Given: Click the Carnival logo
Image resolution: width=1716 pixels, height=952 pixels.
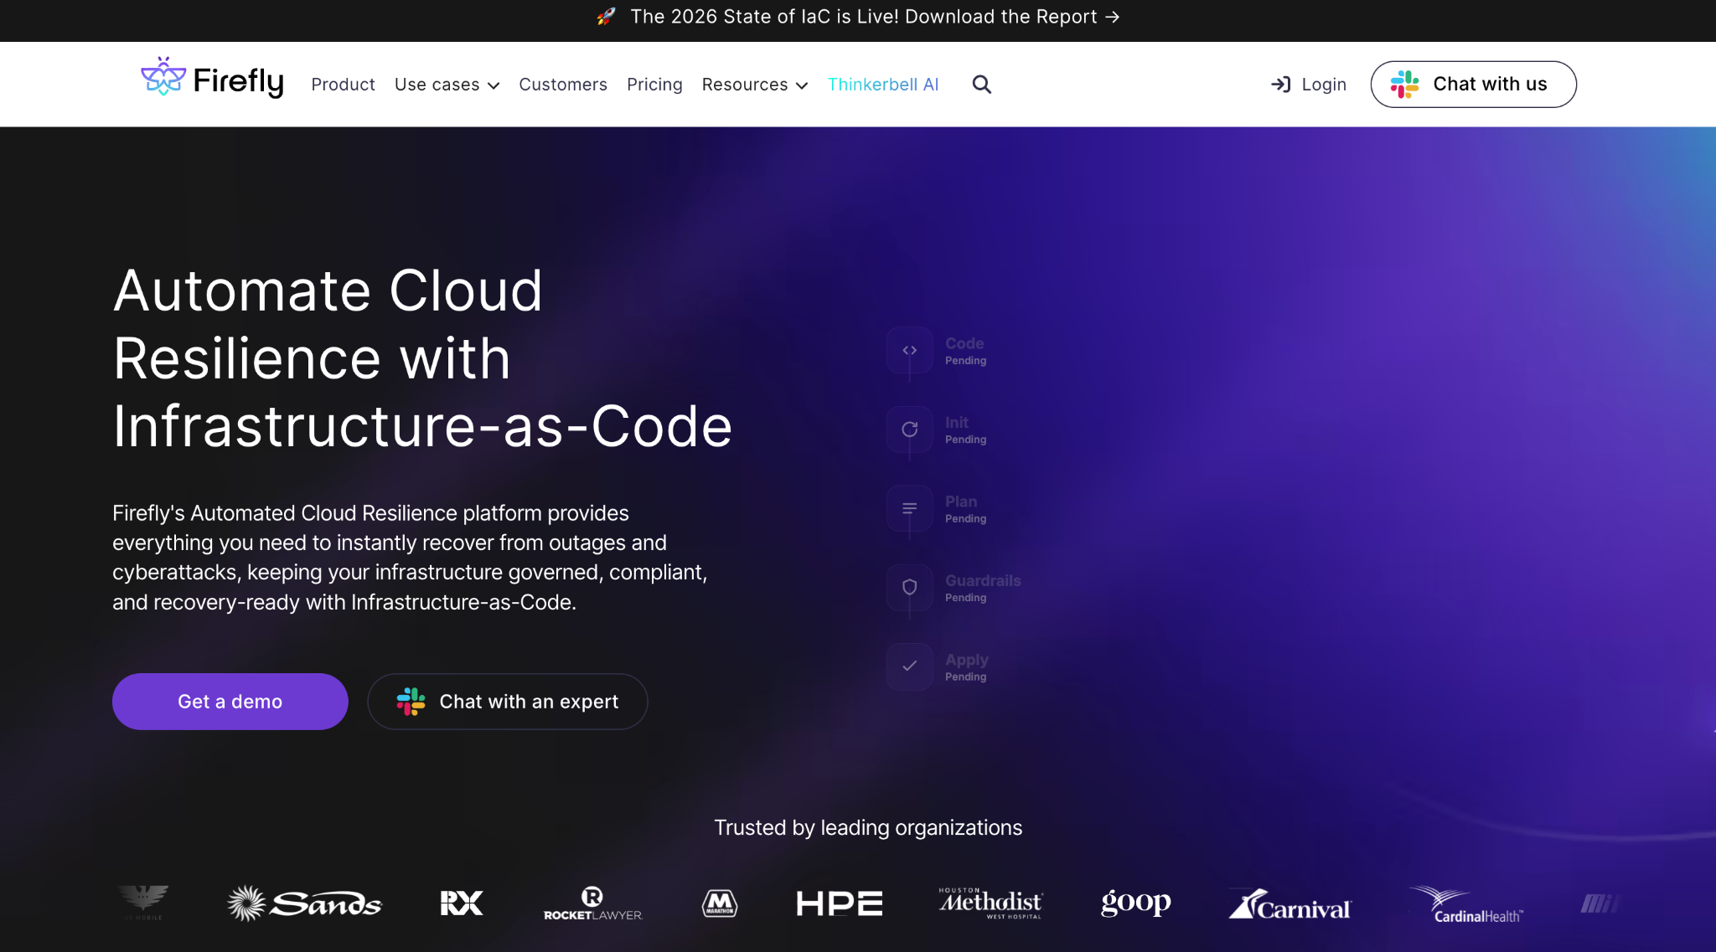Looking at the screenshot, I should [1290, 904].
